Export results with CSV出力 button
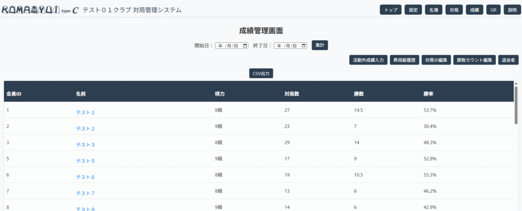 pos(261,73)
